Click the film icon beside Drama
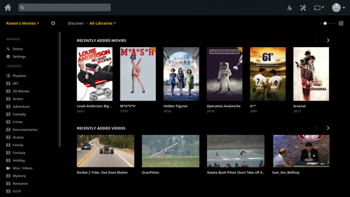350x197 pixels. click(x=8, y=137)
